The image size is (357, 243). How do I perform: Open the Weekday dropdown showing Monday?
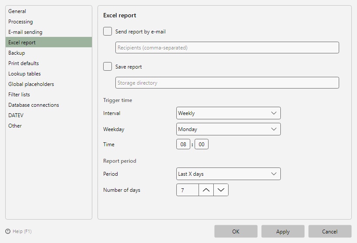click(229, 129)
